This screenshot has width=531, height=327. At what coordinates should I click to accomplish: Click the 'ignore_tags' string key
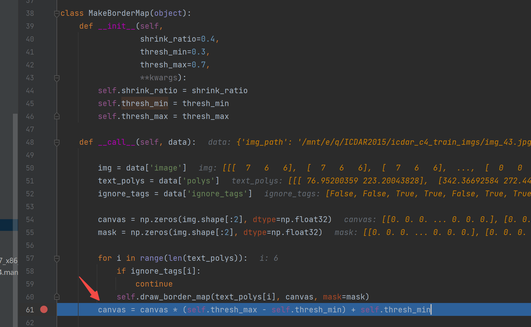pyautogui.click(x=217, y=194)
